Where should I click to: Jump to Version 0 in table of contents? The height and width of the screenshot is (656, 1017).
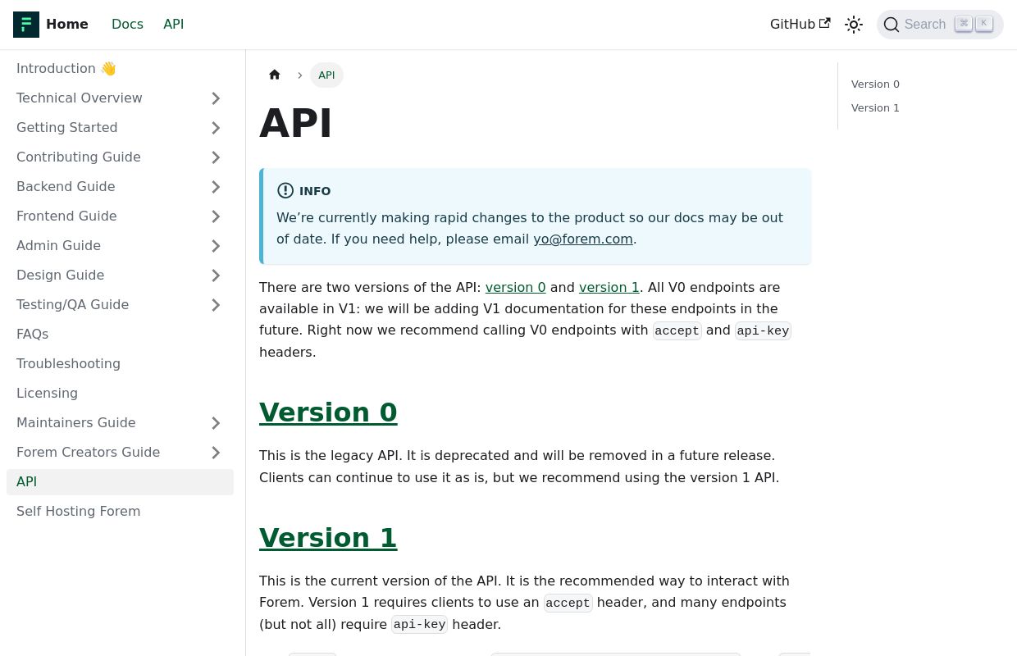tap(875, 84)
